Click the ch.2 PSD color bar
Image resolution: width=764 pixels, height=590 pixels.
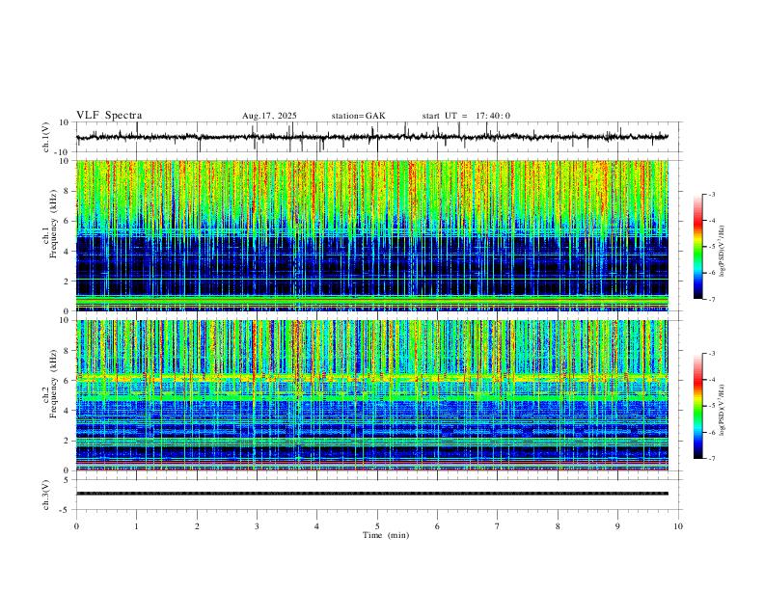pyautogui.click(x=697, y=406)
